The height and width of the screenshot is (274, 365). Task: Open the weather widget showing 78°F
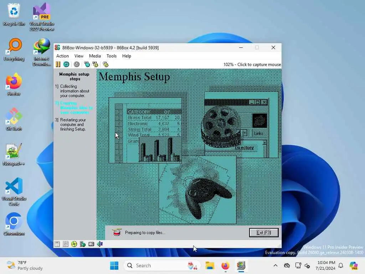[x=25, y=265]
